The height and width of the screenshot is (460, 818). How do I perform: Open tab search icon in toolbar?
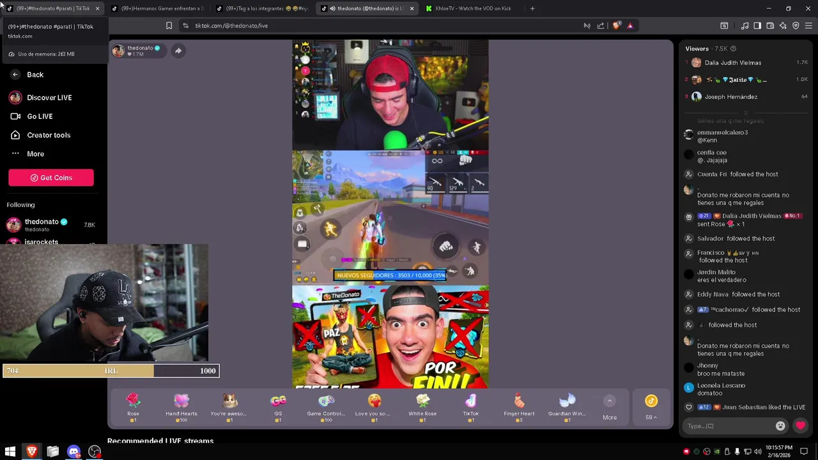pos(724,26)
